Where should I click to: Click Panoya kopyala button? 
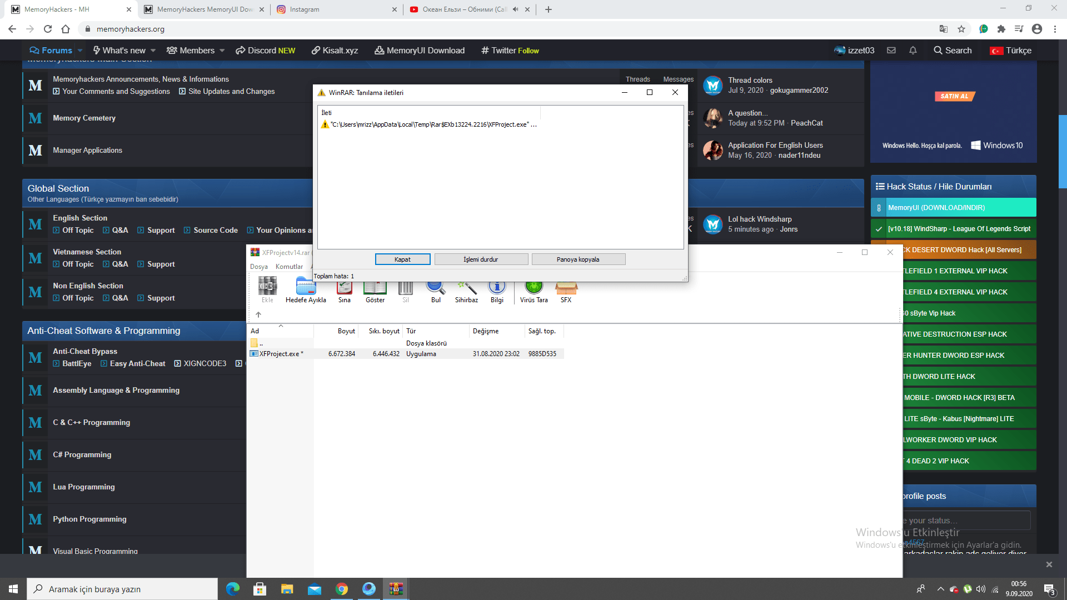click(578, 259)
